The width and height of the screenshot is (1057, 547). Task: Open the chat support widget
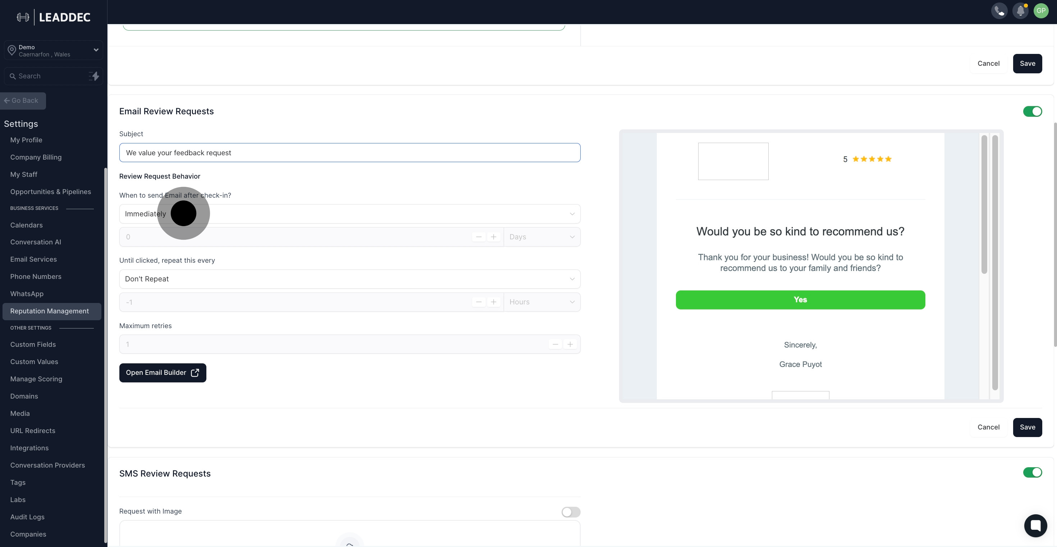tap(1035, 525)
